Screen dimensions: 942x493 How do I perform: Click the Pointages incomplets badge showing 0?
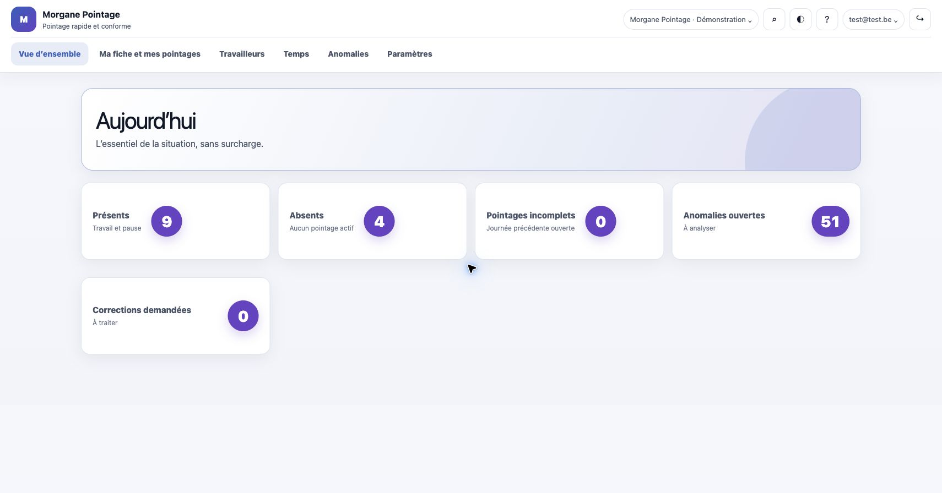click(x=600, y=221)
